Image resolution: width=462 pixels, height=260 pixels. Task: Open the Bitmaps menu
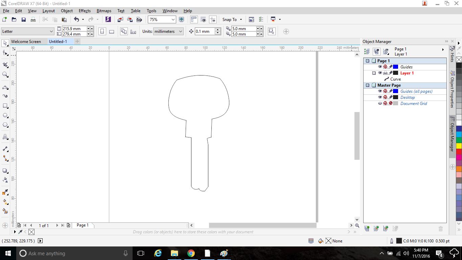pyautogui.click(x=104, y=11)
